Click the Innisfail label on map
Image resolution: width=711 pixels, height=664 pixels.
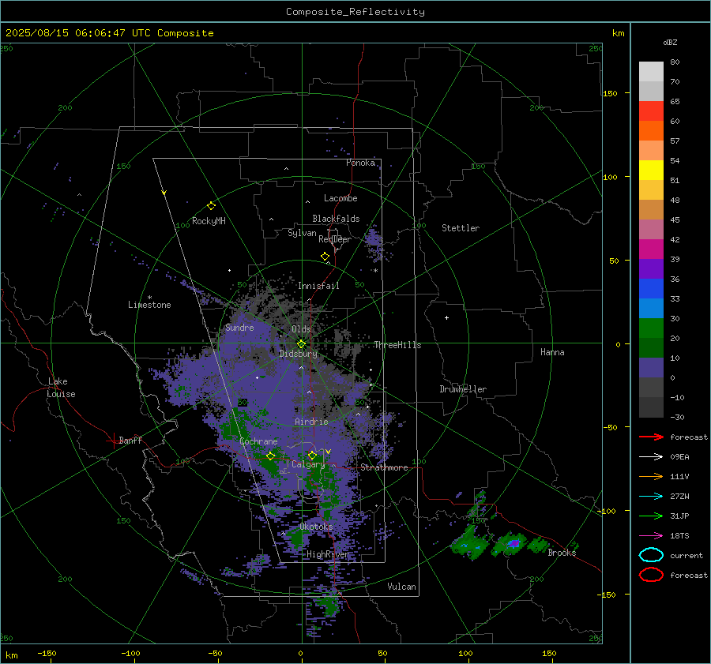(x=318, y=286)
